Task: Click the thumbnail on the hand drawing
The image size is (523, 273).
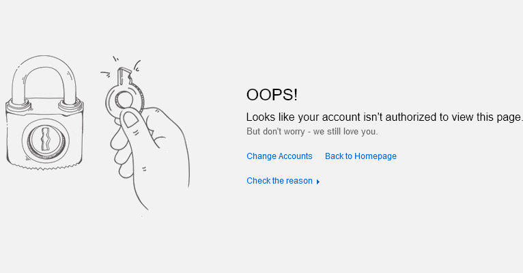Action: coord(131,120)
